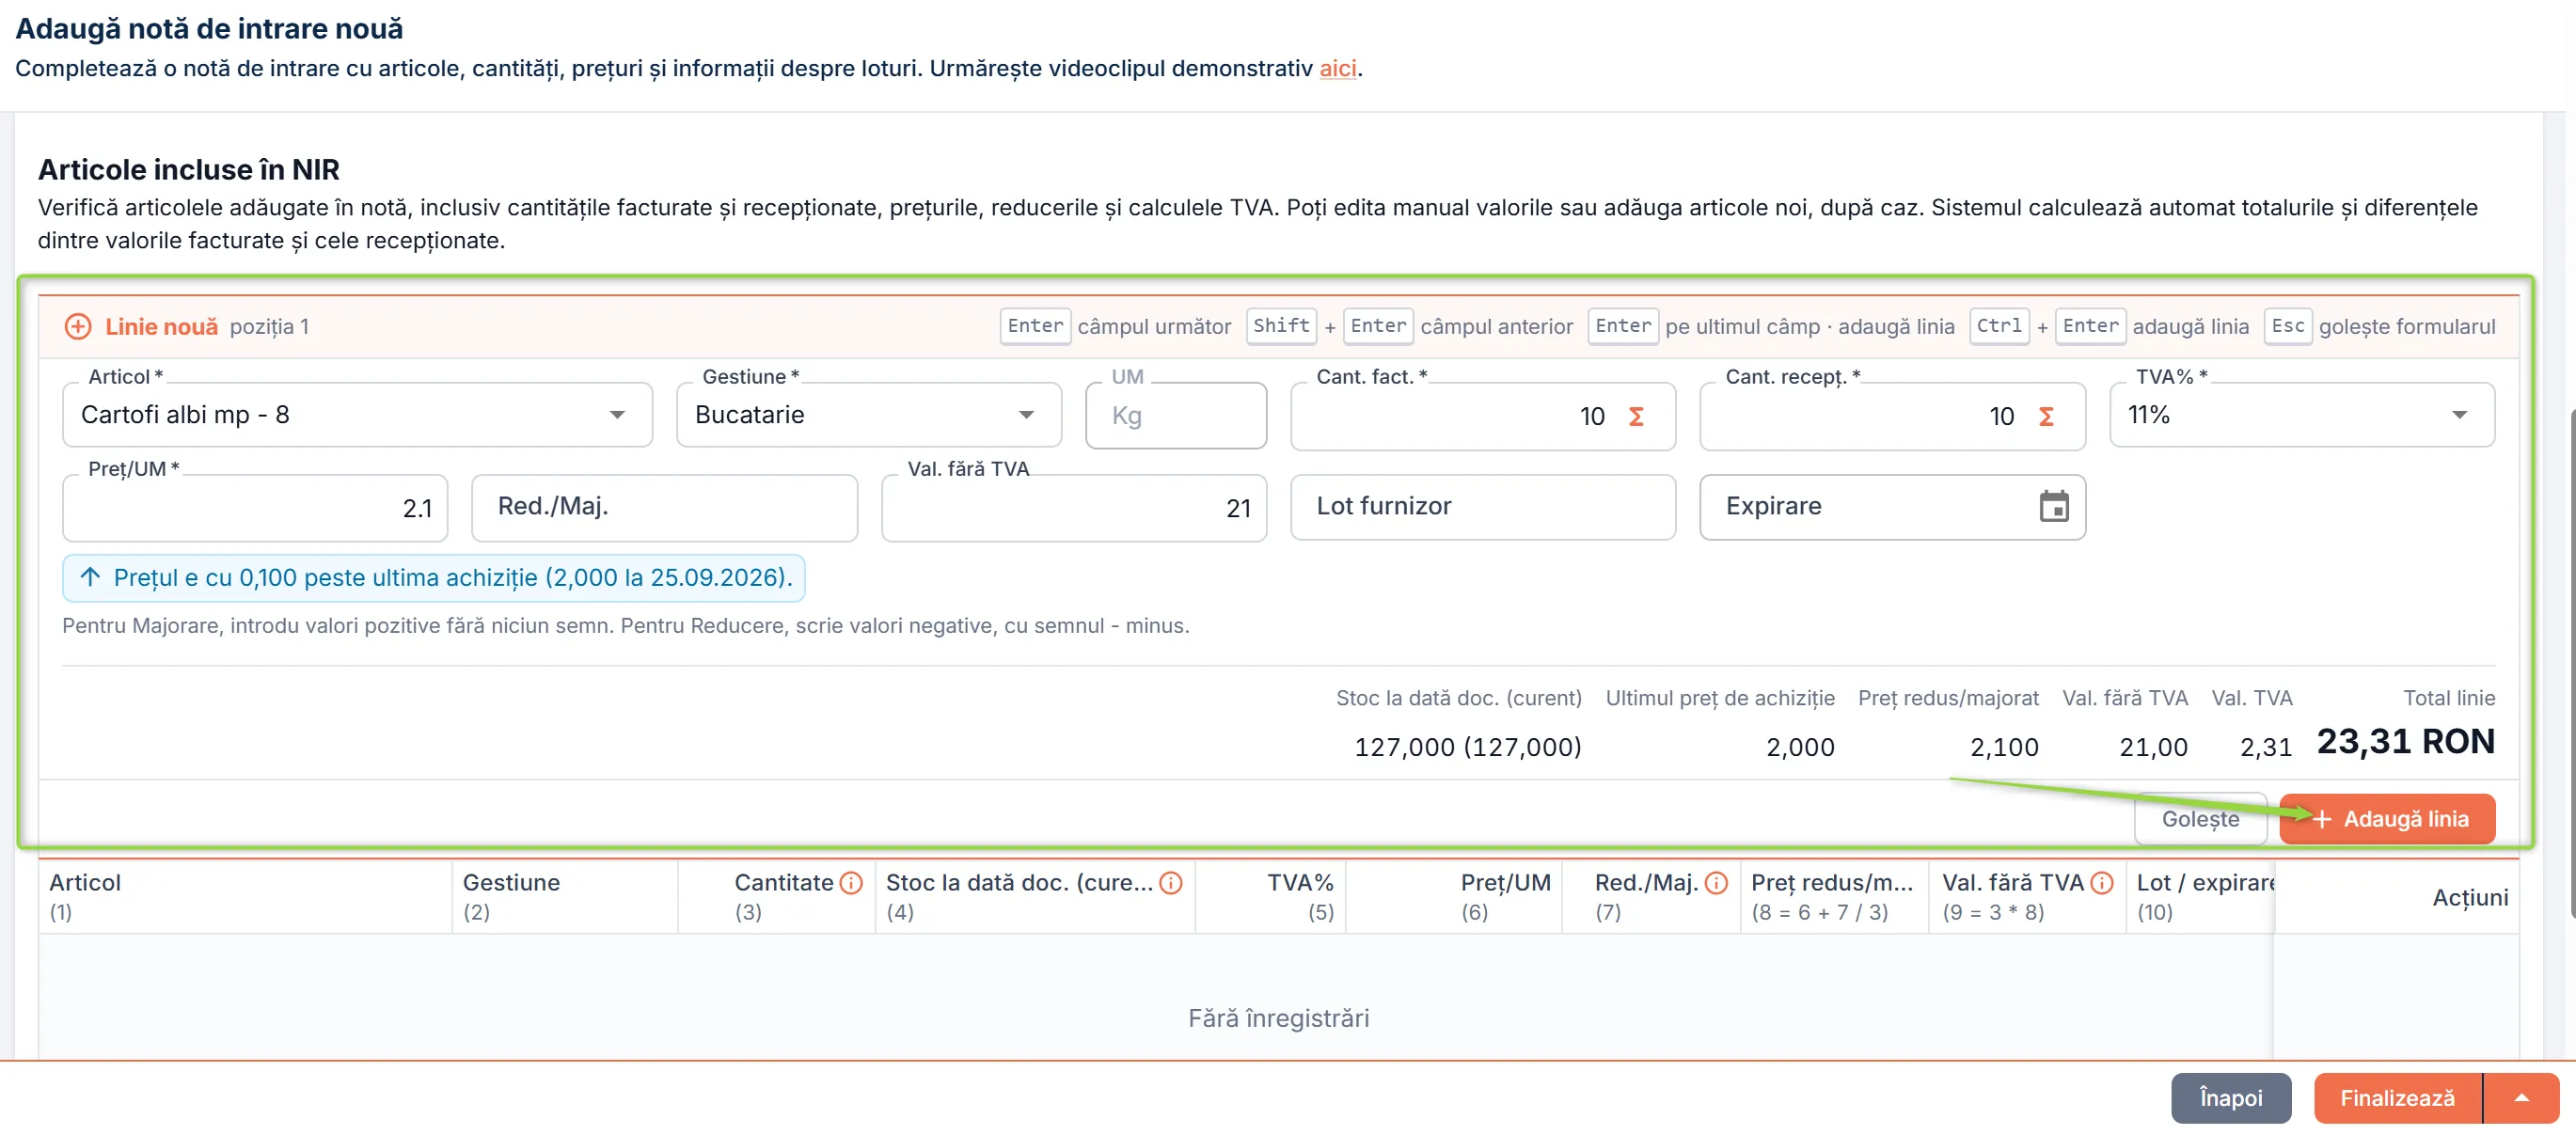Click the sigma icon in Cant. recepț. field
The height and width of the screenshot is (1135, 2576).
[x=2046, y=416]
